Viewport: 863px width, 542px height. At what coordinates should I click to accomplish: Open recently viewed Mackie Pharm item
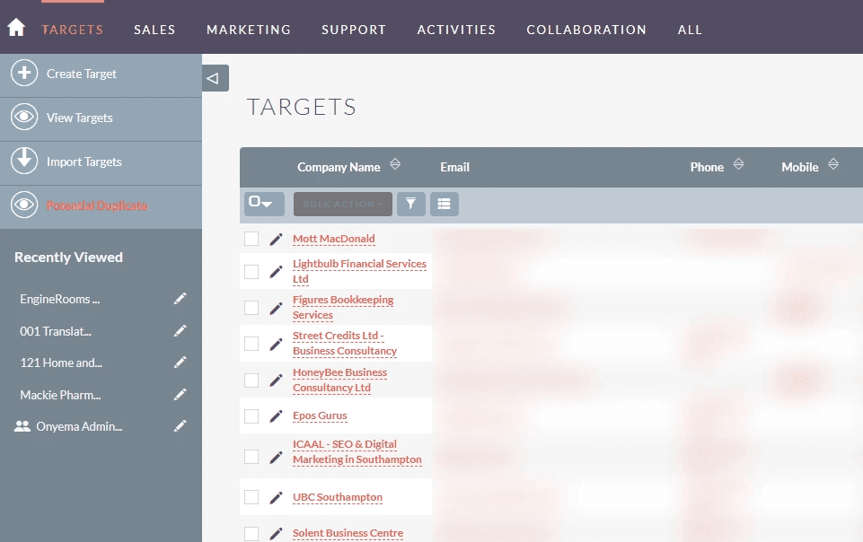(60, 395)
